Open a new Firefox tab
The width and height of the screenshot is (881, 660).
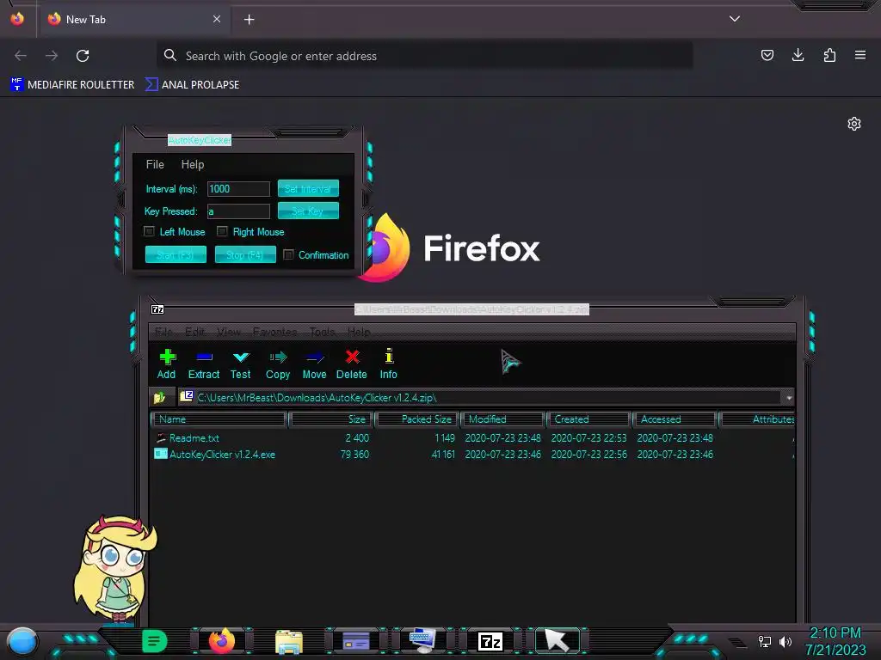[x=249, y=20]
